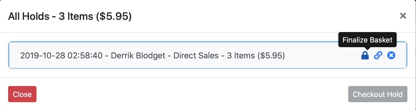Click the Checkout Hold button
This screenshot has width=416, height=110.
pos(378,94)
